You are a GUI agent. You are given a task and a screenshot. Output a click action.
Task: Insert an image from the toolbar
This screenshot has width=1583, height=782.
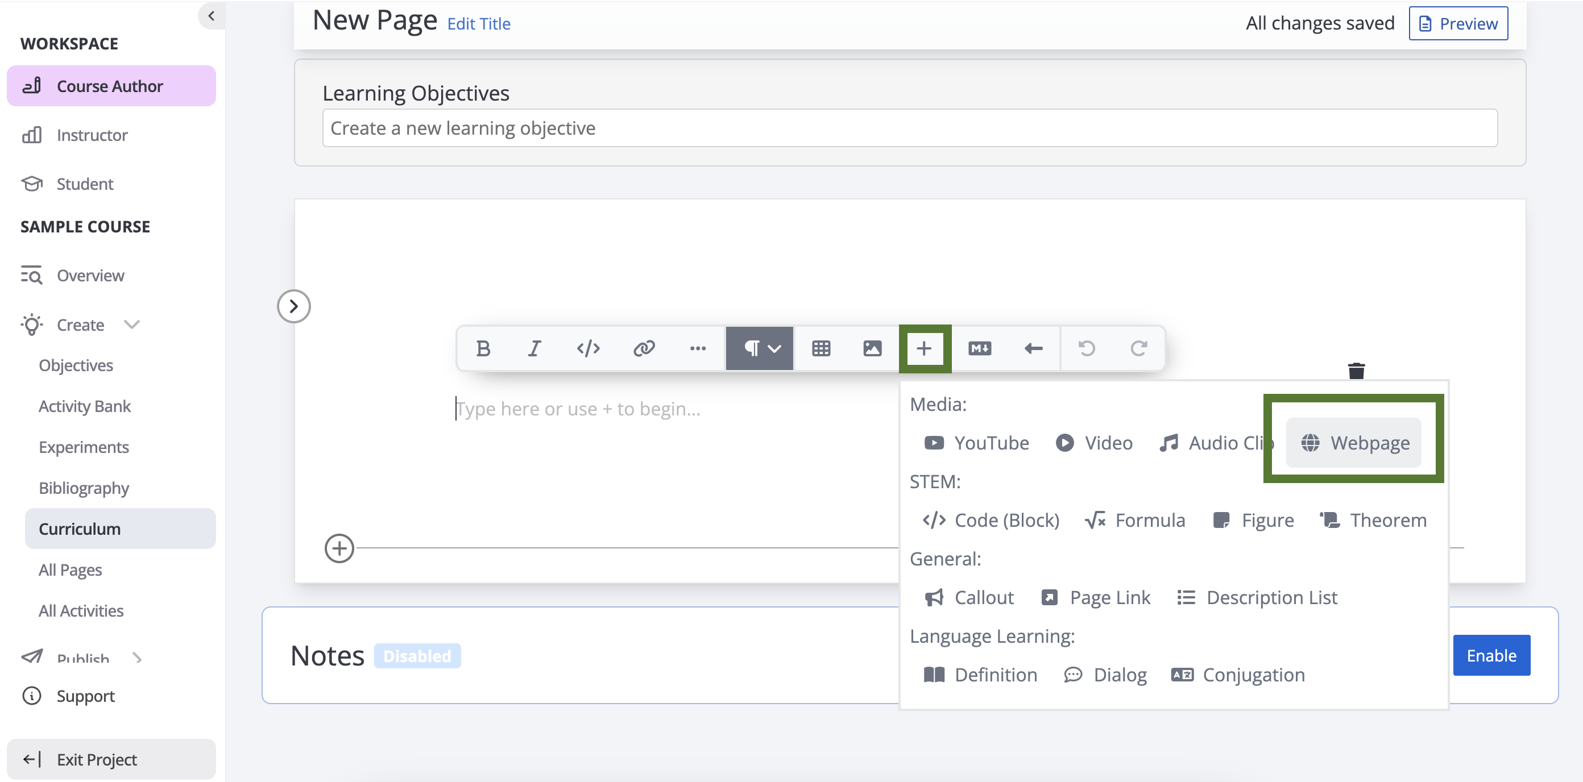coord(872,348)
